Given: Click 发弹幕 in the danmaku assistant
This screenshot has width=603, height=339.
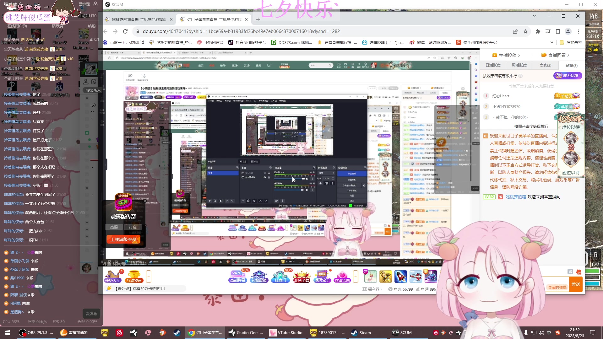Looking at the screenshot, I should click(x=91, y=314).
